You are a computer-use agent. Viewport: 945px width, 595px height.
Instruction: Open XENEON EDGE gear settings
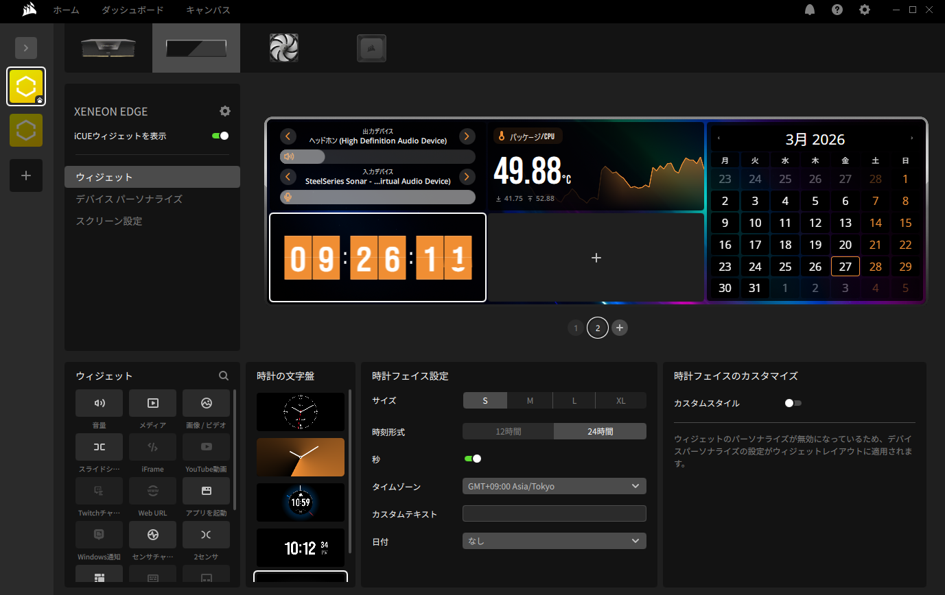[225, 111]
